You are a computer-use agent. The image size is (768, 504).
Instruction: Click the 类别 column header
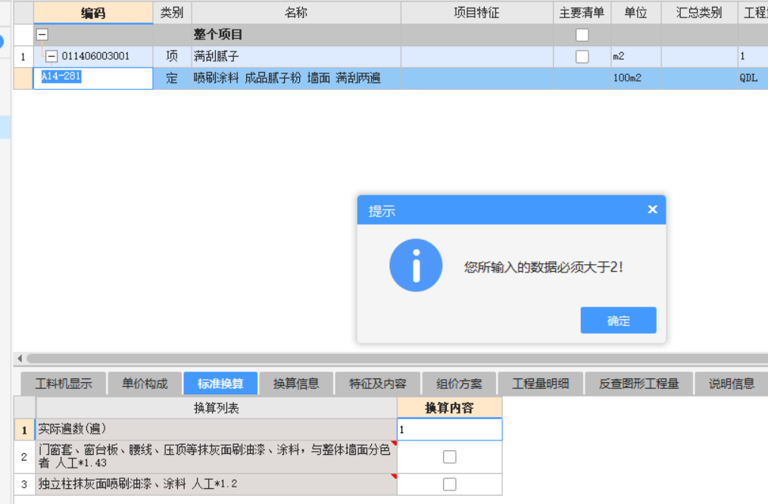(x=172, y=13)
